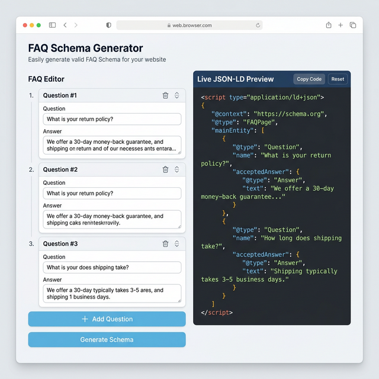Reload the page using refresh icon
Viewport: 379px width, 379px height.
pyautogui.click(x=258, y=25)
